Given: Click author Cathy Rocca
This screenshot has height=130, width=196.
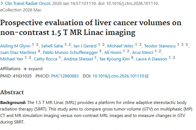Looking at the screenshot, I should (45, 59).
